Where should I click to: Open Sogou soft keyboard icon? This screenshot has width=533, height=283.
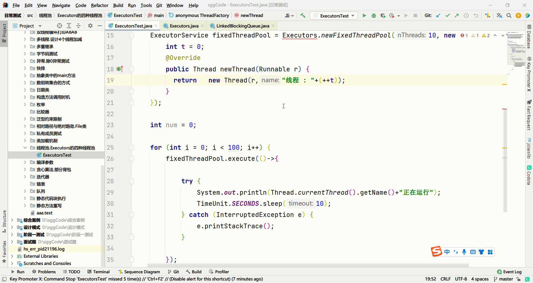coord(473,252)
